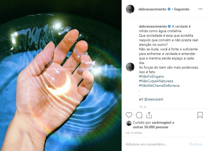Open the three-dots more options menu
Screen dimensions: 206x151
(x=200, y=9)
